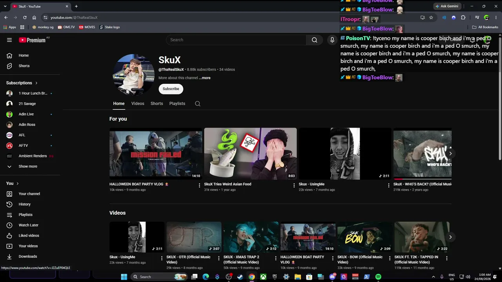Reload the page in Chrome
The height and width of the screenshot is (282, 502).
point(25,18)
